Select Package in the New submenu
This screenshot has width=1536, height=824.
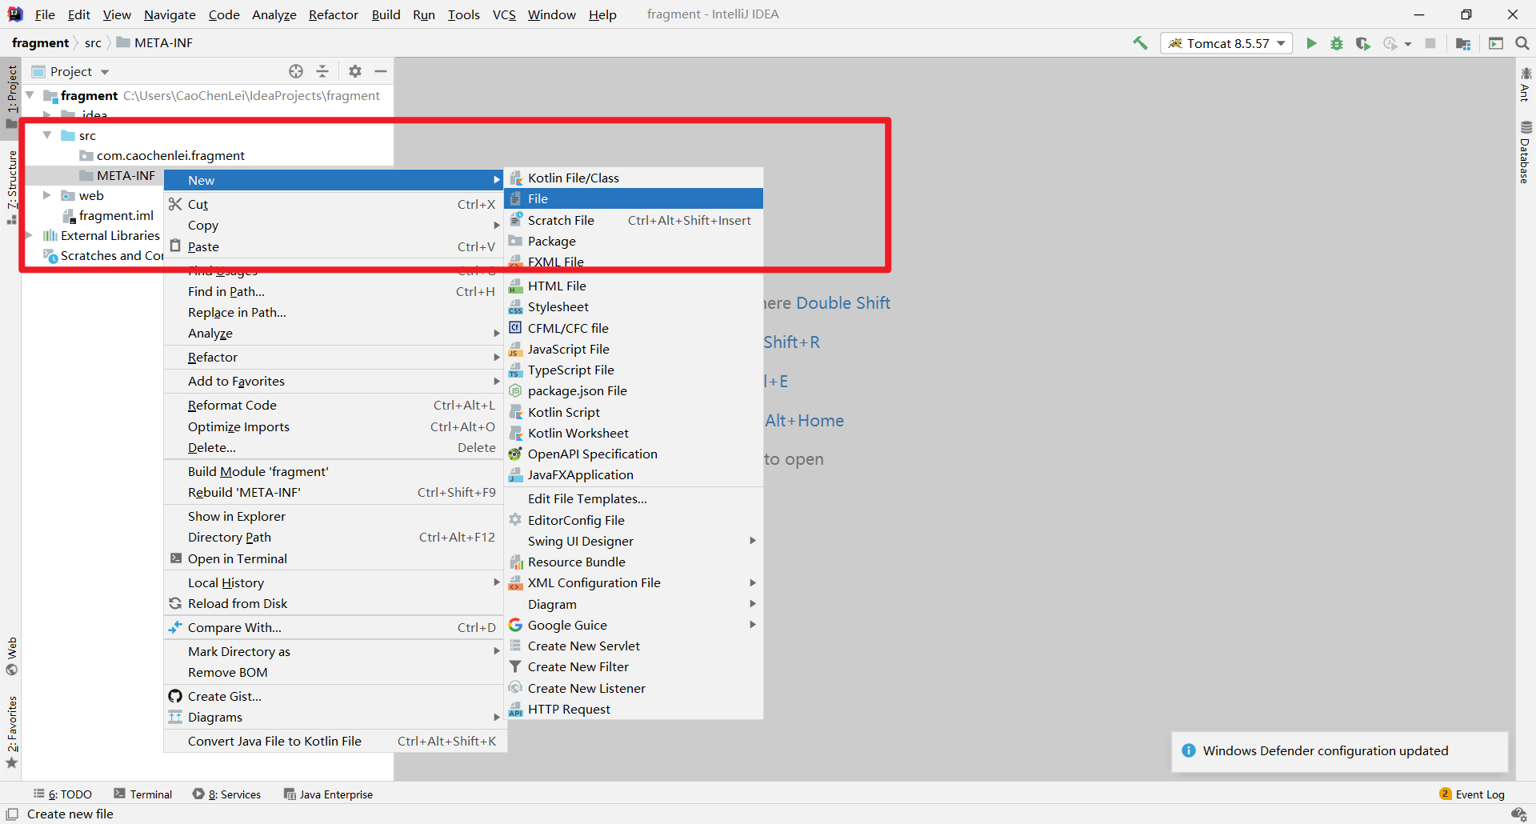point(633,241)
